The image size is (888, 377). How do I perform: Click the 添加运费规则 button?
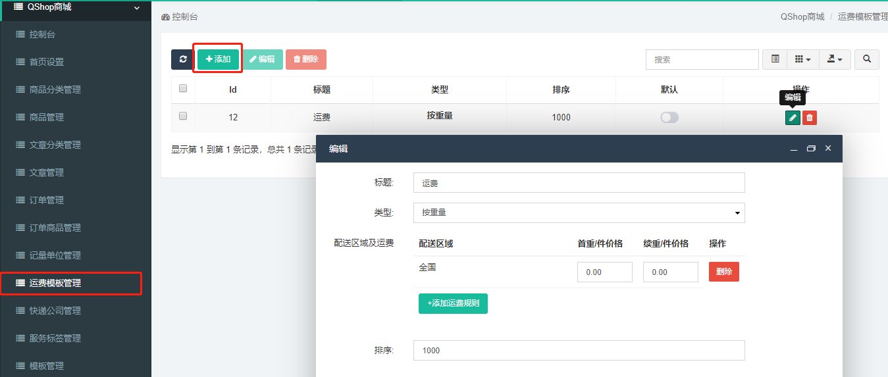453,303
